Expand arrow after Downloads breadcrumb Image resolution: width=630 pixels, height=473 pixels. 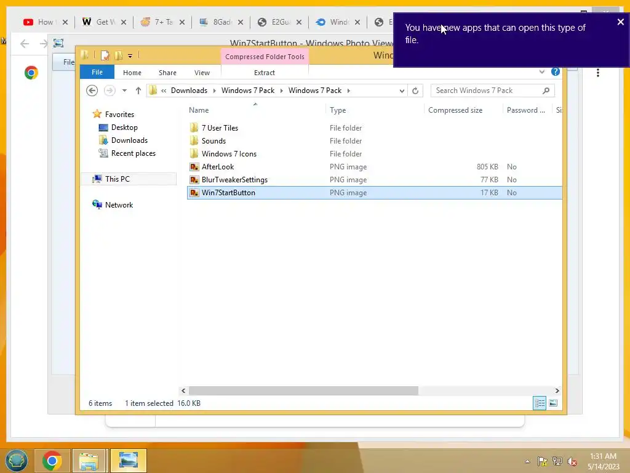pos(214,91)
